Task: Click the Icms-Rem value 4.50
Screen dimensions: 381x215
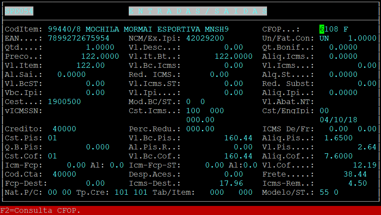Action: [358, 183]
